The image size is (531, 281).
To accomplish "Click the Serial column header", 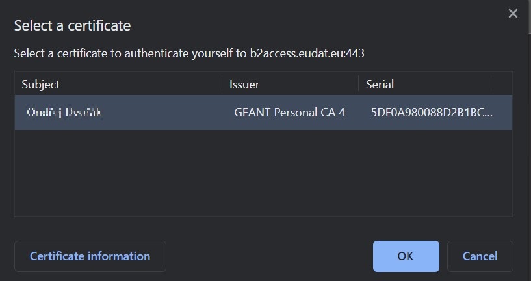I will [380, 85].
